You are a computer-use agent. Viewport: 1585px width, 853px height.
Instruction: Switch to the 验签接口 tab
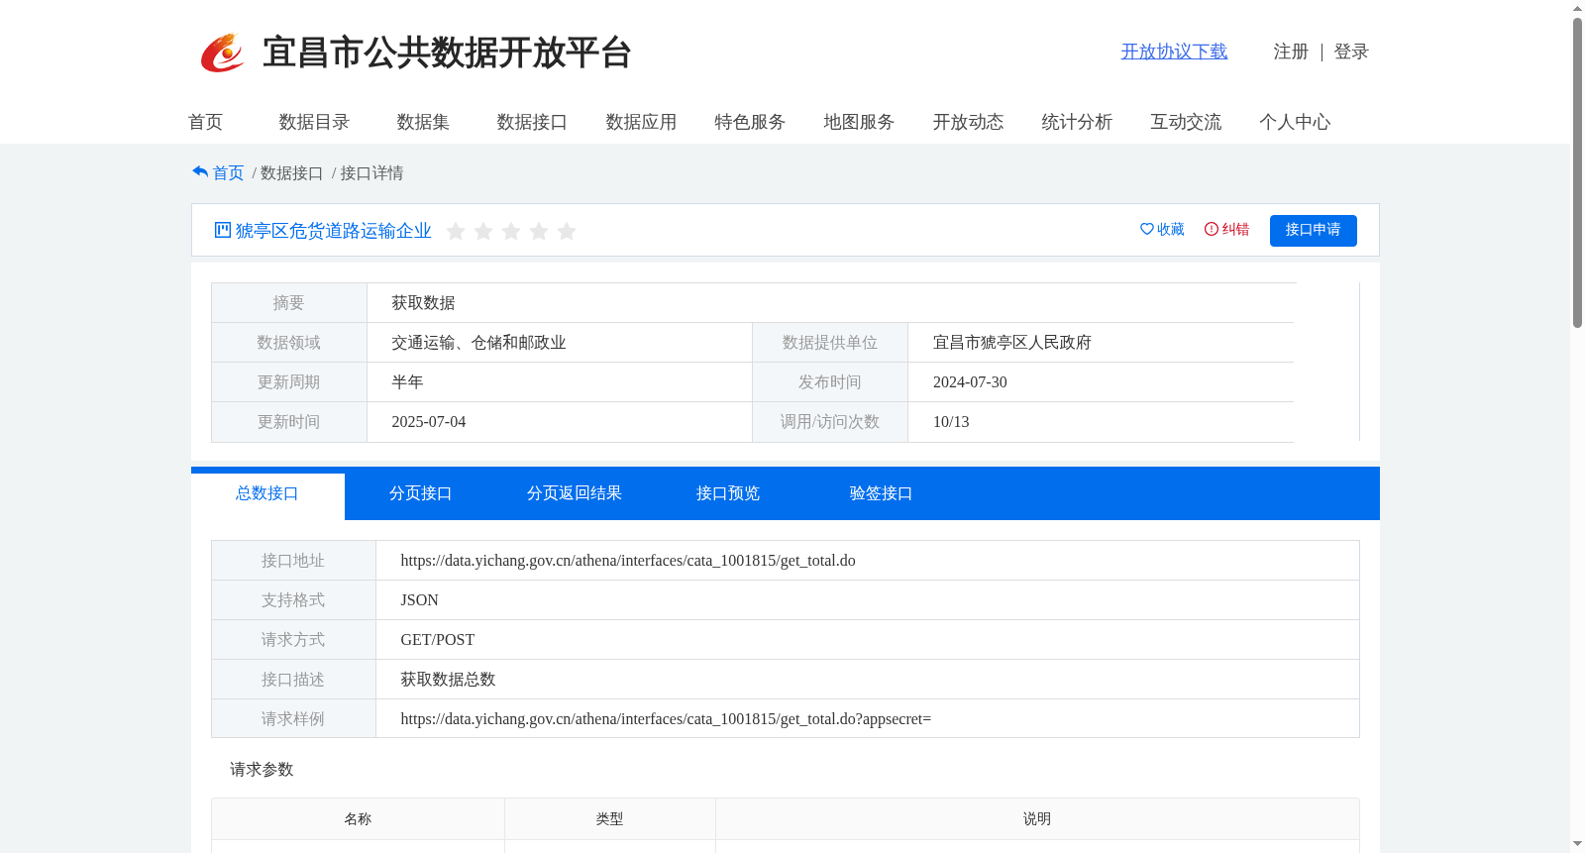pos(882,493)
